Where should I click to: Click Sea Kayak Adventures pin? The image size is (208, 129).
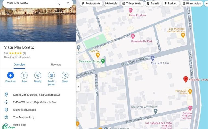click(x=155, y=111)
